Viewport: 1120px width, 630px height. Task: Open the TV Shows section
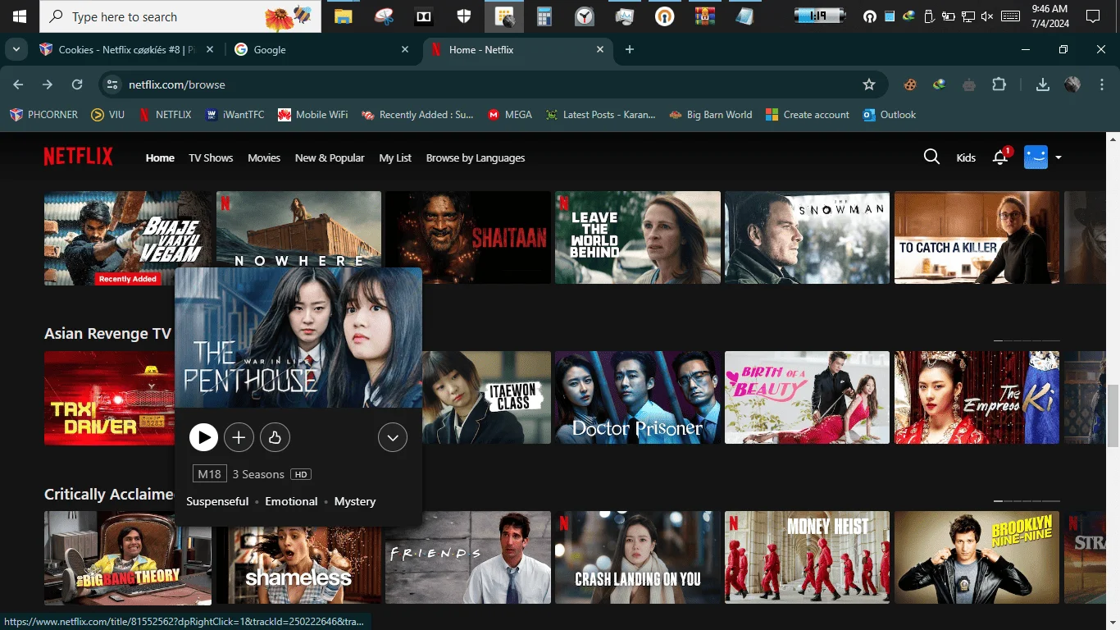(x=211, y=157)
